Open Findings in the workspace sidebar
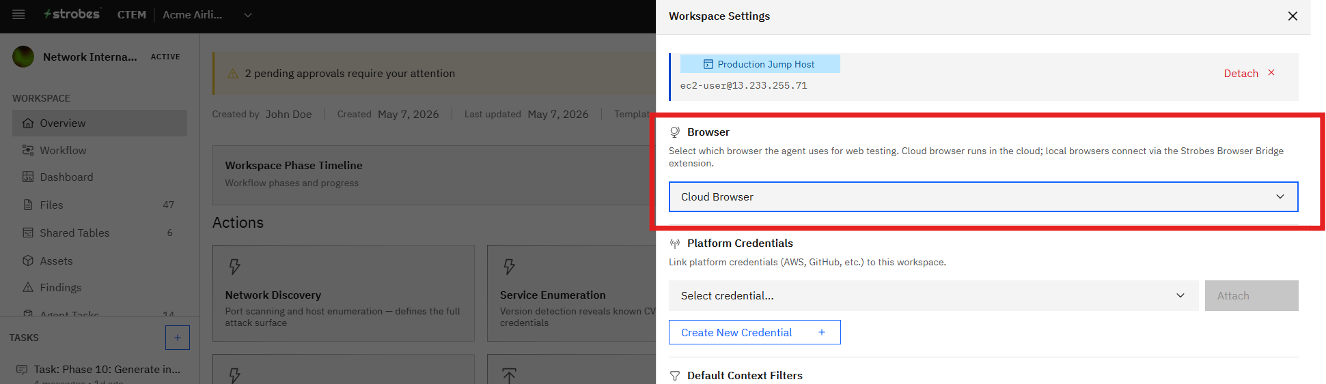The height and width of the screenshot is (384, 1326). pyautogui.click(x=100, y=287)
